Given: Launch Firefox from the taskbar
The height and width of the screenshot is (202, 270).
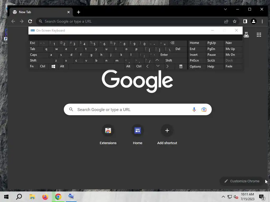Looking at the screenshot, I should [x=45, y=197].
